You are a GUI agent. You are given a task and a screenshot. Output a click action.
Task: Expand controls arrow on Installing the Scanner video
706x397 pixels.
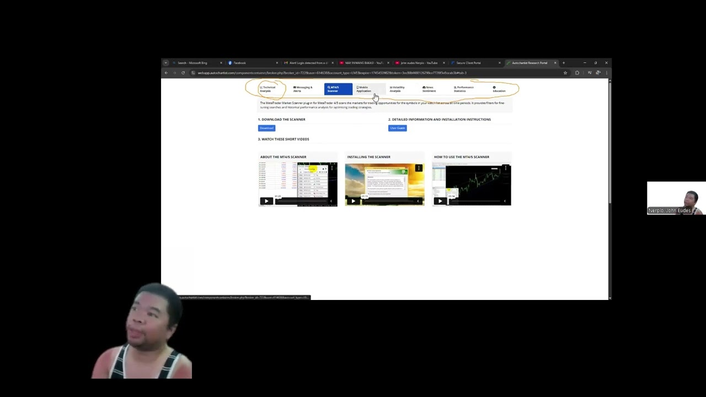click(x=418, y=201)
